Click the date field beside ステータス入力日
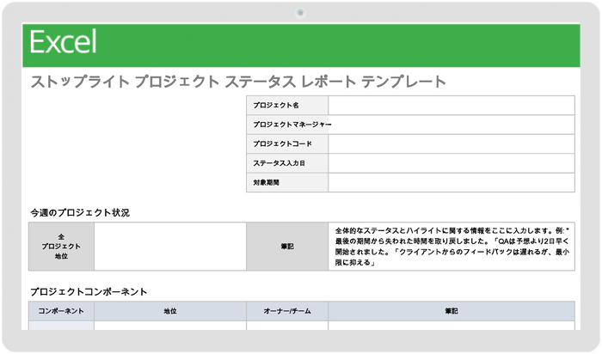 pos(451,163)
